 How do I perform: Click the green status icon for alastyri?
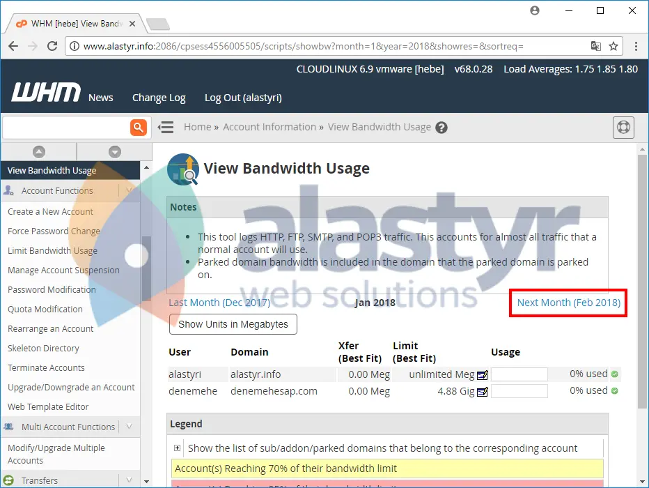pos(615,374)
